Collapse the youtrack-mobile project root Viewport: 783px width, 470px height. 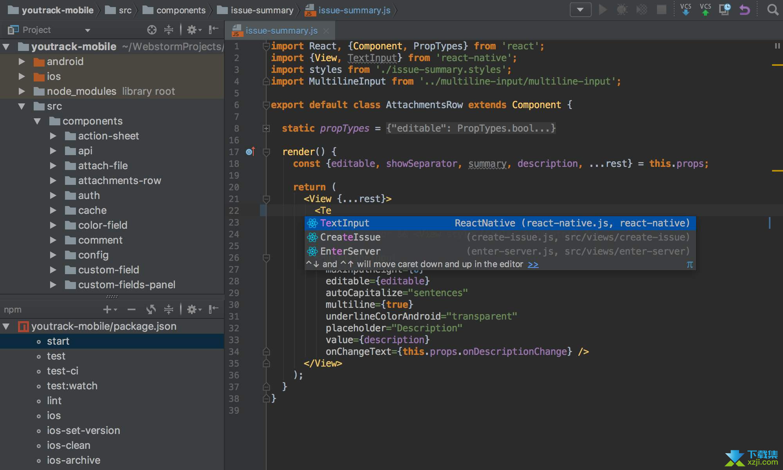pos(6,47)
